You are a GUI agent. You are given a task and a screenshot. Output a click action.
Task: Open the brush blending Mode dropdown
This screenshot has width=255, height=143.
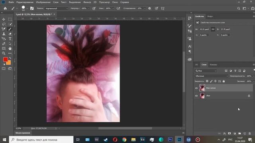(57, 8)
